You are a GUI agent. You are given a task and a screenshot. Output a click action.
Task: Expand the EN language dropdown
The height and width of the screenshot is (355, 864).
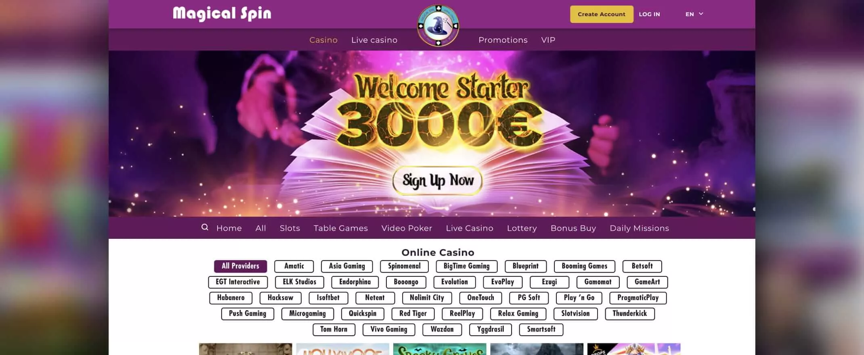coord(694,14)
